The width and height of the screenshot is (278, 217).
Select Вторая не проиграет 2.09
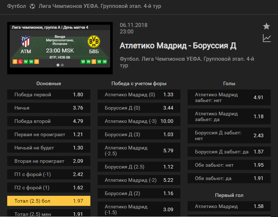pyautogui.click(x=49, y=161)
